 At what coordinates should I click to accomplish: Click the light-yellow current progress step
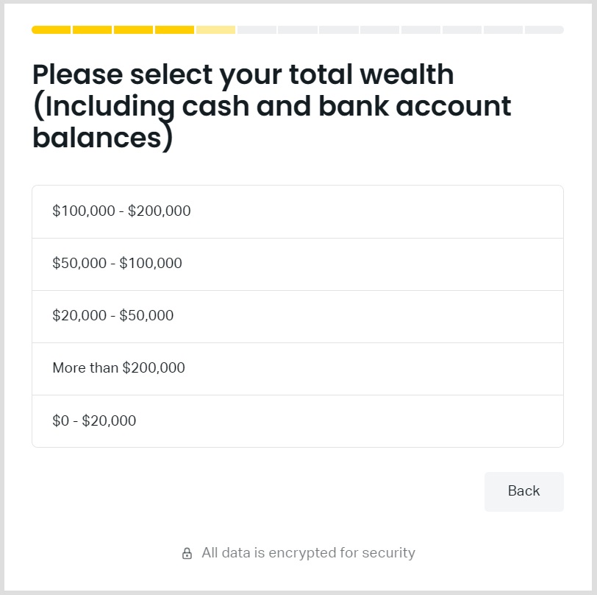pos(215,30)
